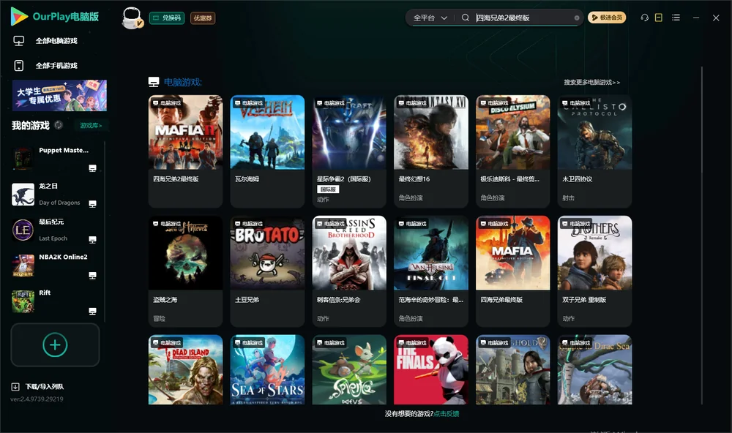Open the 大学生专属优惠 banner

tap(59, 95)
